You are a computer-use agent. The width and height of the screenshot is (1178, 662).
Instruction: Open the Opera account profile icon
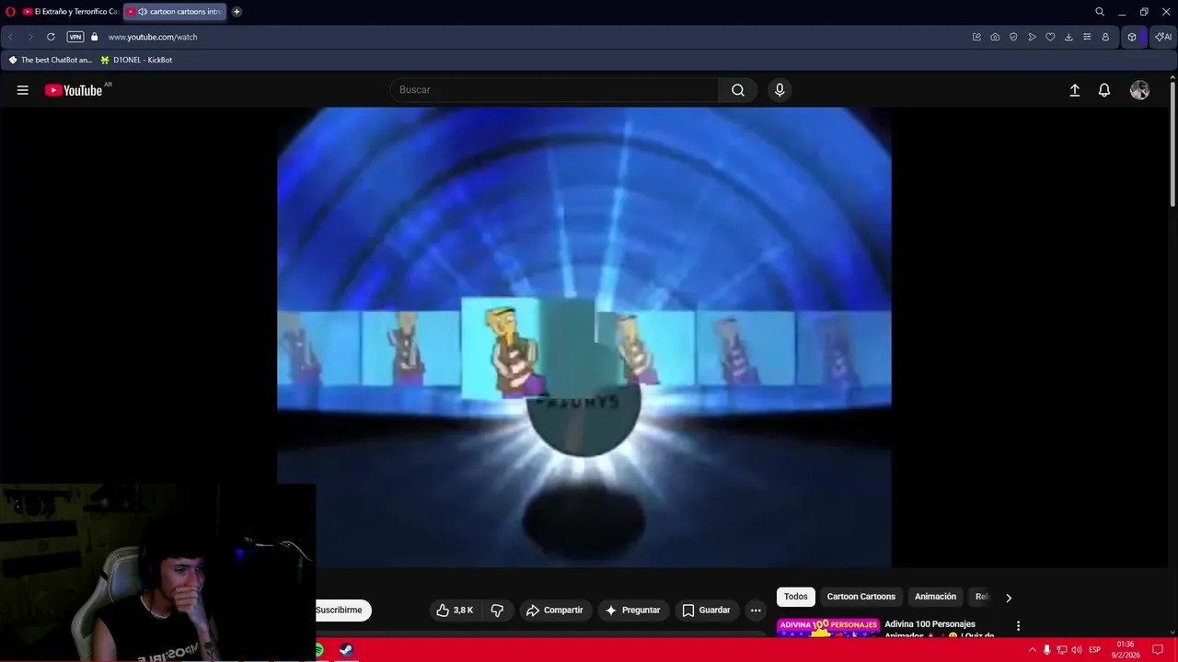[x=1105, y=37]
